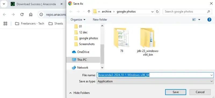Click google photos in address breadcrumb
This screenshot has width=215, height=98.
[x=126, y=12]
